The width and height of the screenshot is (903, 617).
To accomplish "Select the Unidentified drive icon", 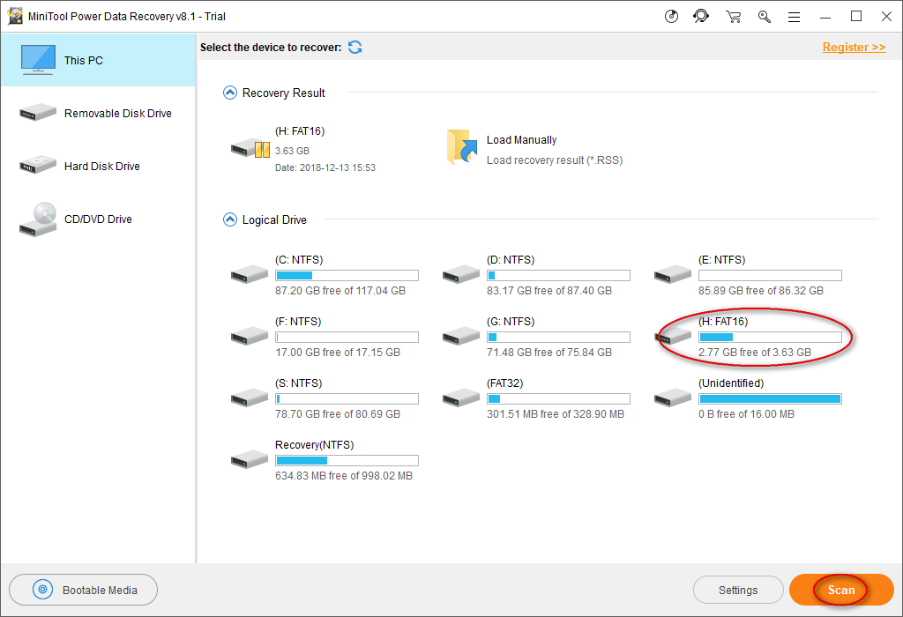I will [x=673, y=398].
